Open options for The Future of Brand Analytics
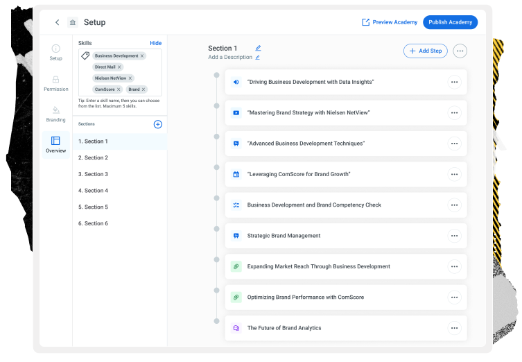The height and width of the screenshot is (362, 522). click(x=454, y=328)
